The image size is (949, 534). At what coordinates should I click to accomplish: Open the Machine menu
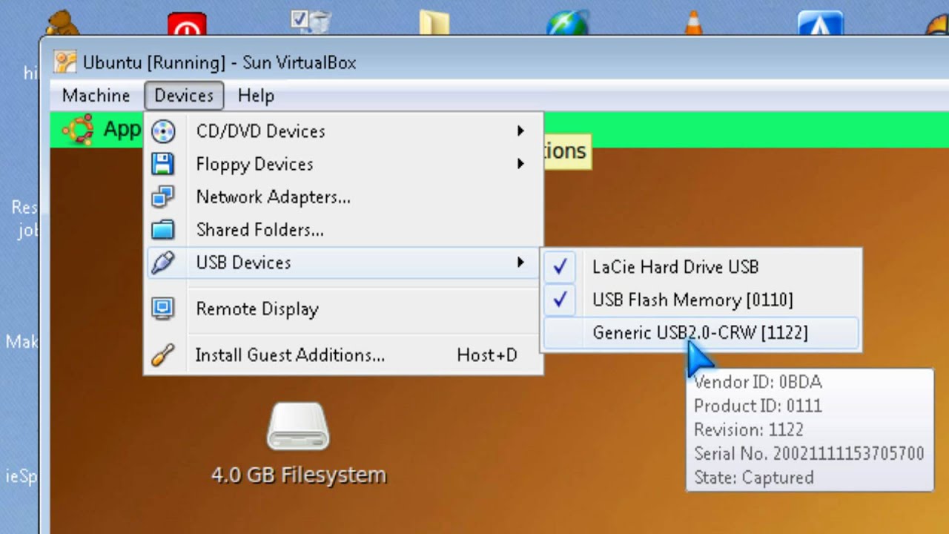tap(96, 96)
